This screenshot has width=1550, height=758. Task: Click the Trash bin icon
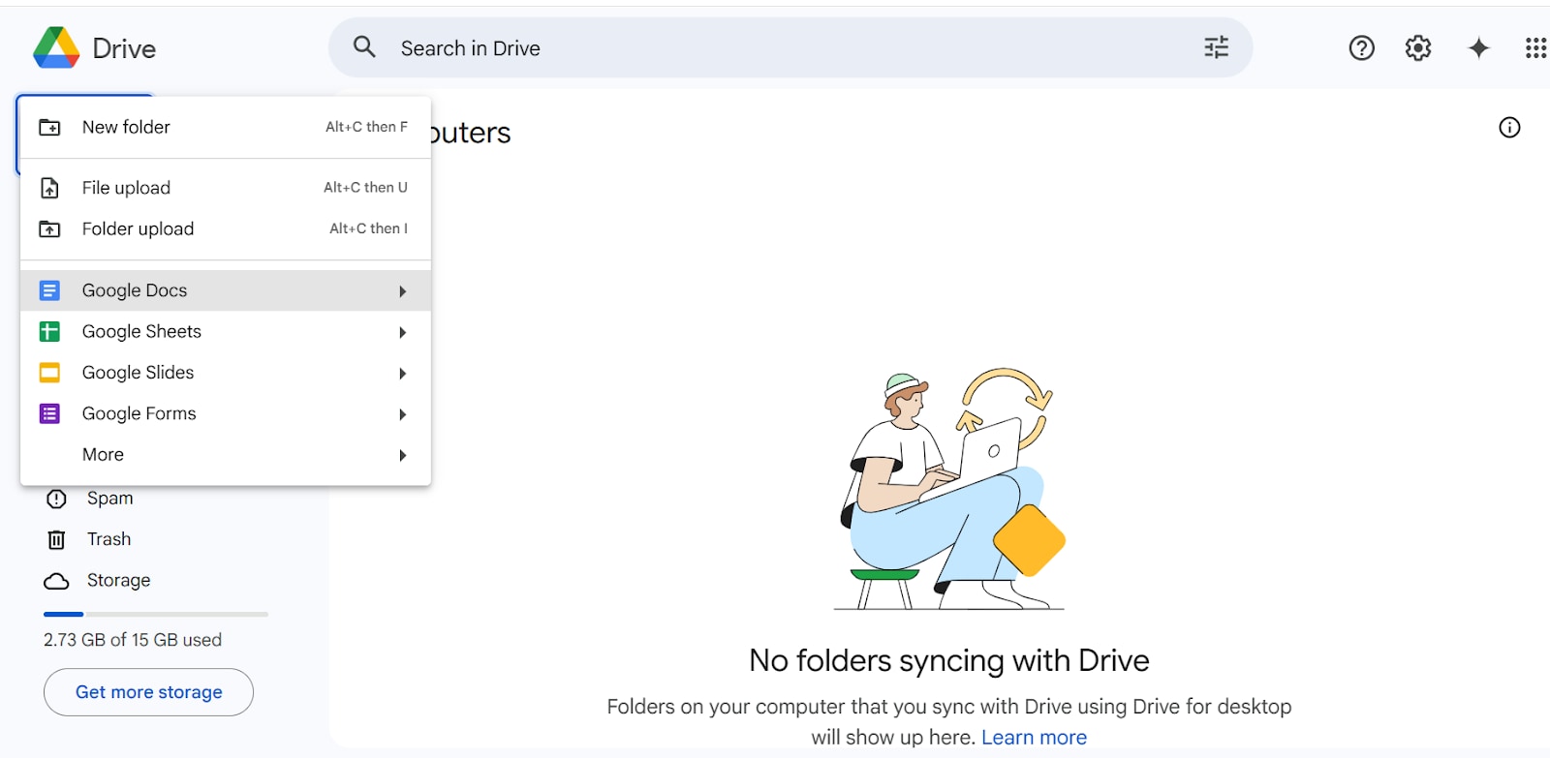coord(57,539)
